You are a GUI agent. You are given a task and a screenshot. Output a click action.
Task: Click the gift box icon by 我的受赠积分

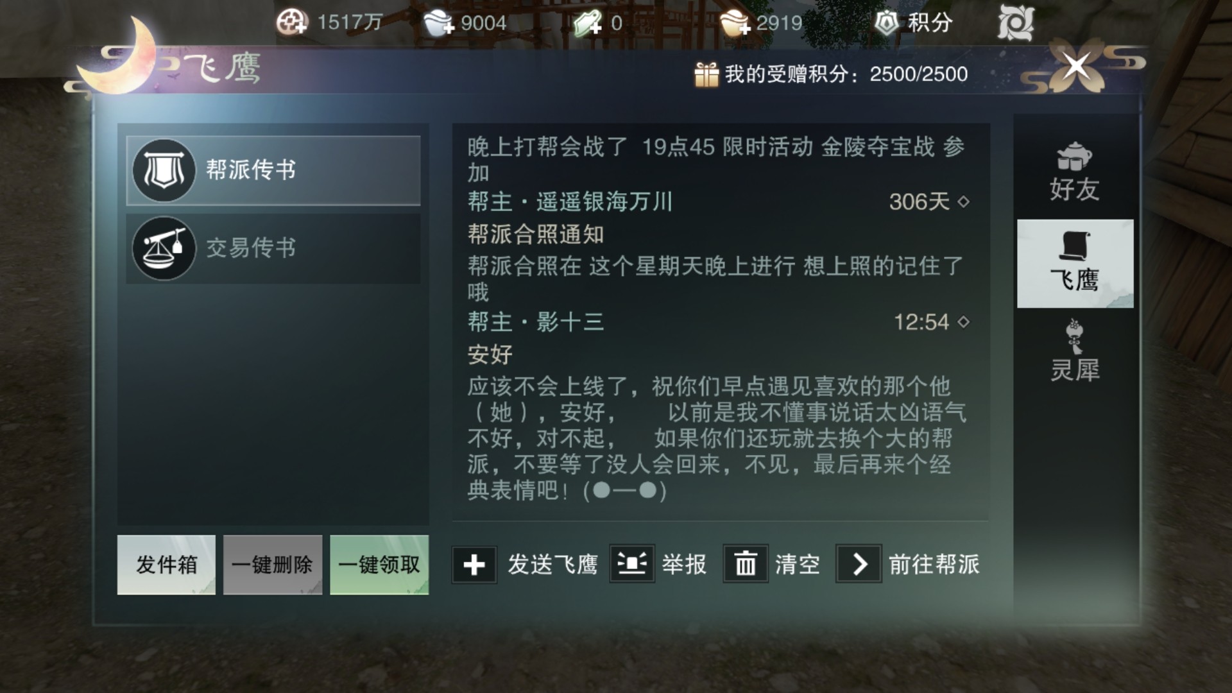(706, 74)
